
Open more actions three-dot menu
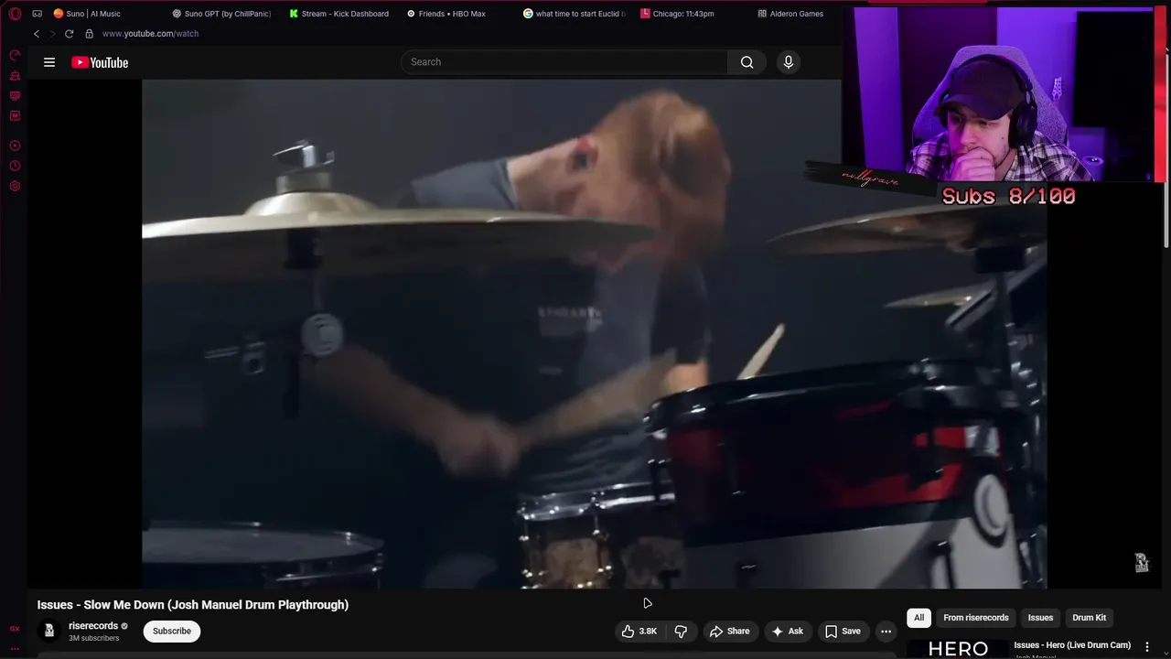(x=886, y=631)
